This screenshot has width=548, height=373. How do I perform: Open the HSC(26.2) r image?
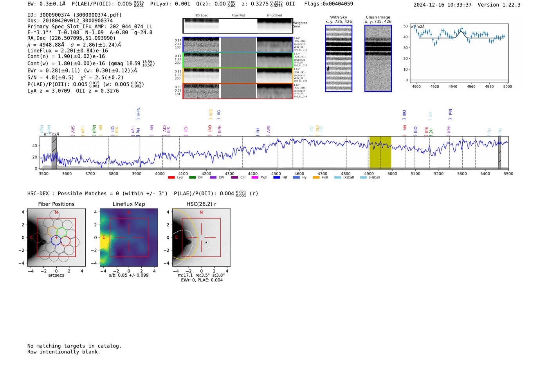pos(201,237)
